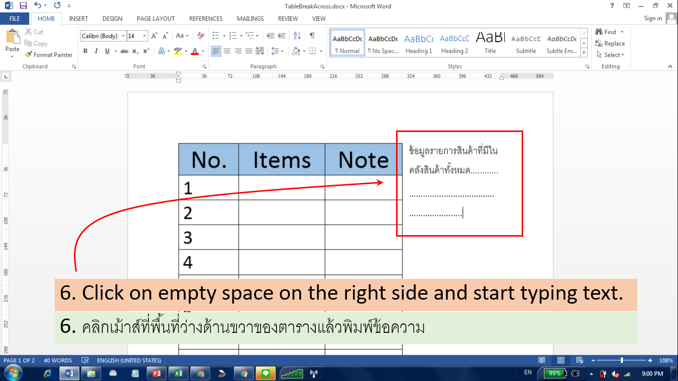Open the MAILINGS ribbon tab

(250, 18)
